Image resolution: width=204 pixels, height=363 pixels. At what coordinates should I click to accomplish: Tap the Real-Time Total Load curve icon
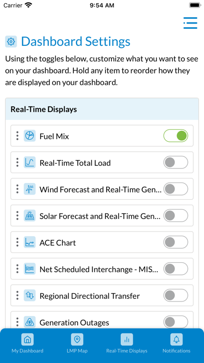click(x=30, y=163)
